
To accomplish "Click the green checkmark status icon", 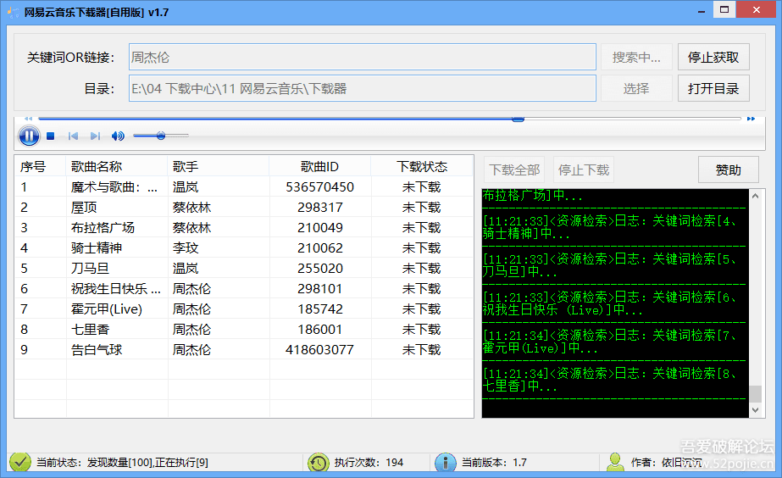I will [20, 462].
